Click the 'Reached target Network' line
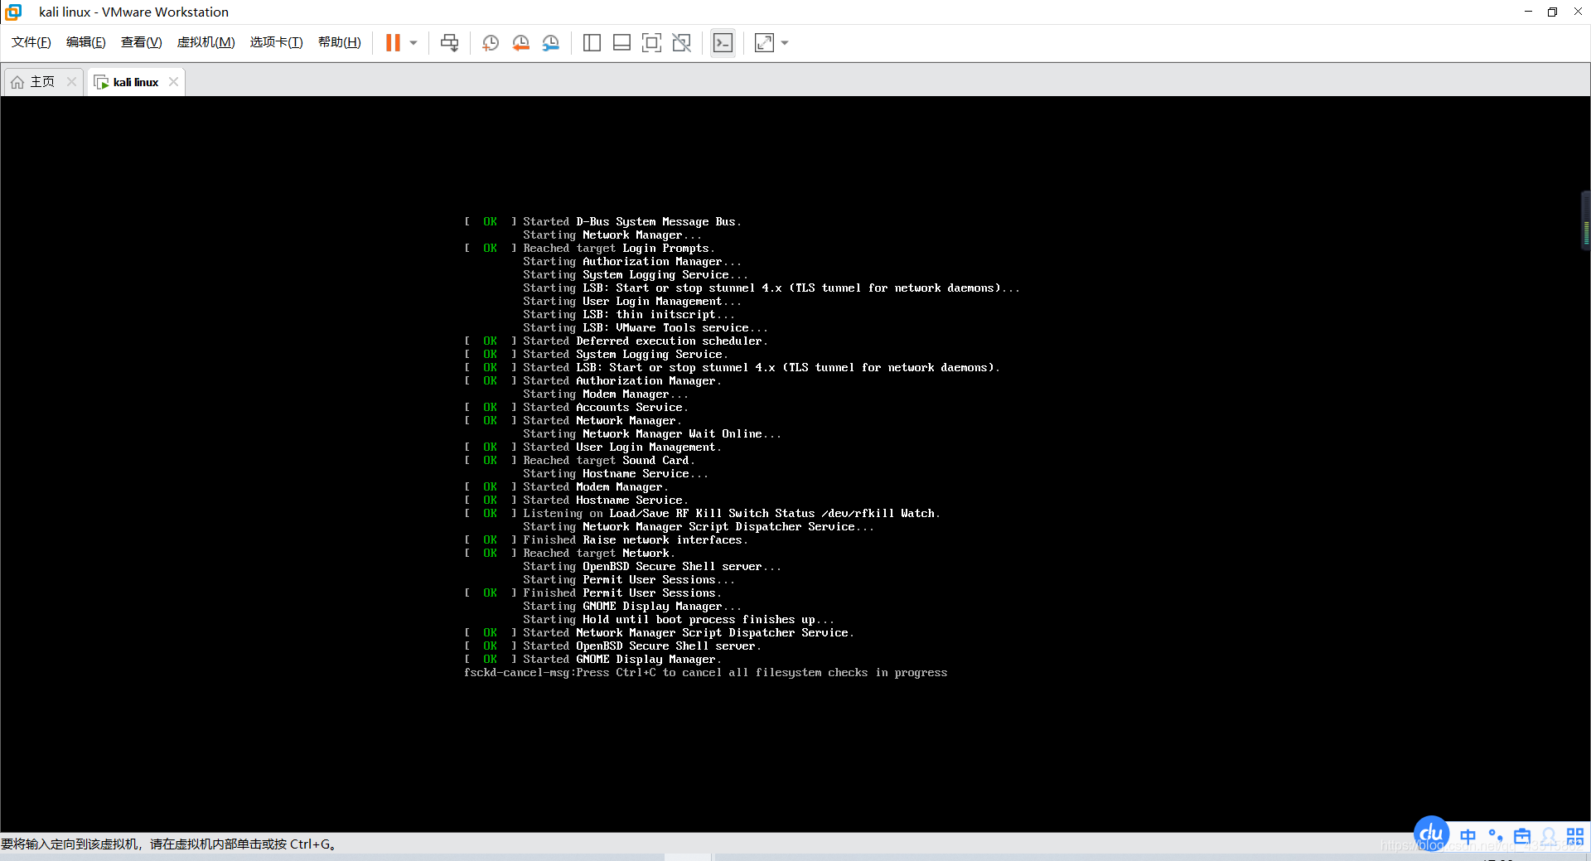1591x861 pixels. 569,554
